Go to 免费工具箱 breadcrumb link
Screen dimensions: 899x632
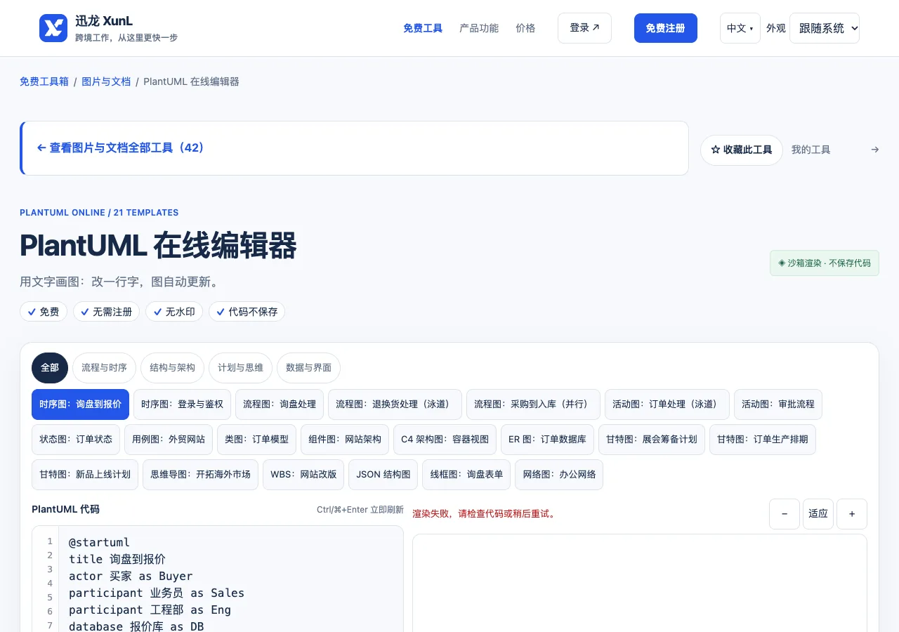pyautogui.click(x=44, y=81)
